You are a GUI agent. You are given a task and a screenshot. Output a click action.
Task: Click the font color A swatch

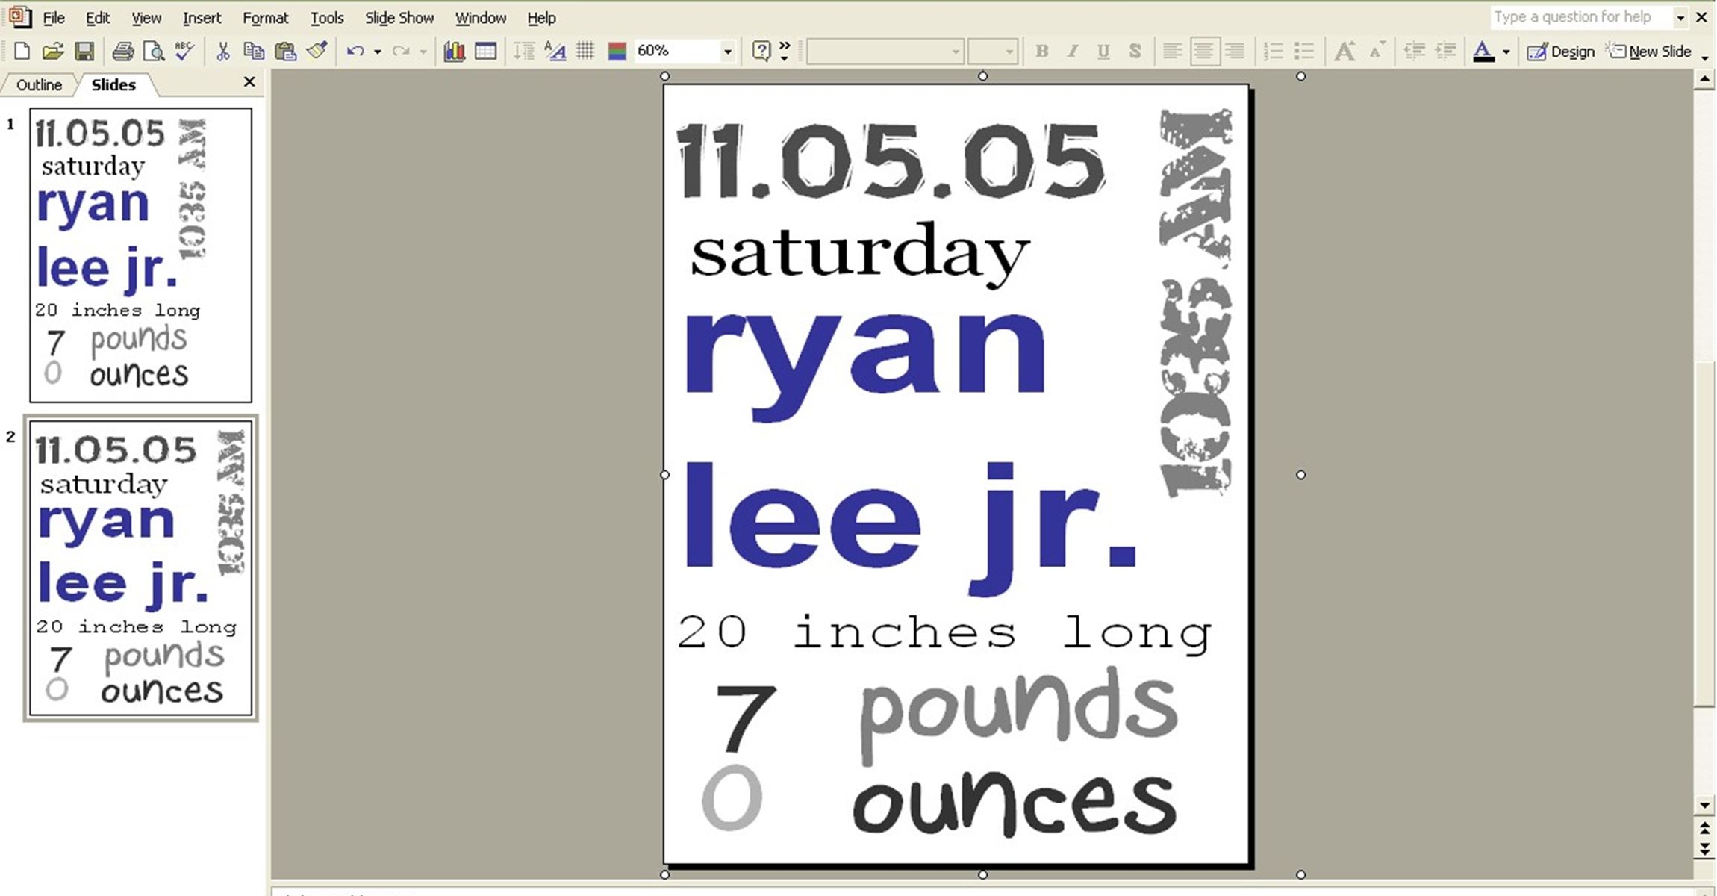click(x=1483, y=51)
